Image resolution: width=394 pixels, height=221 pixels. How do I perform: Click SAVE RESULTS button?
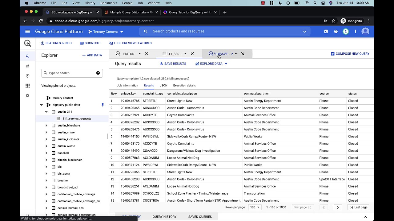point(173,64)
